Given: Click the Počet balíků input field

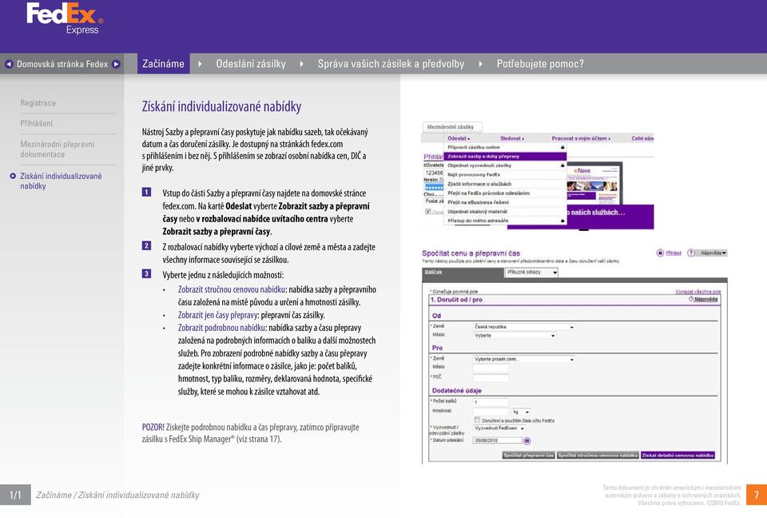Looking at the screenshot, I should (491, 402).
